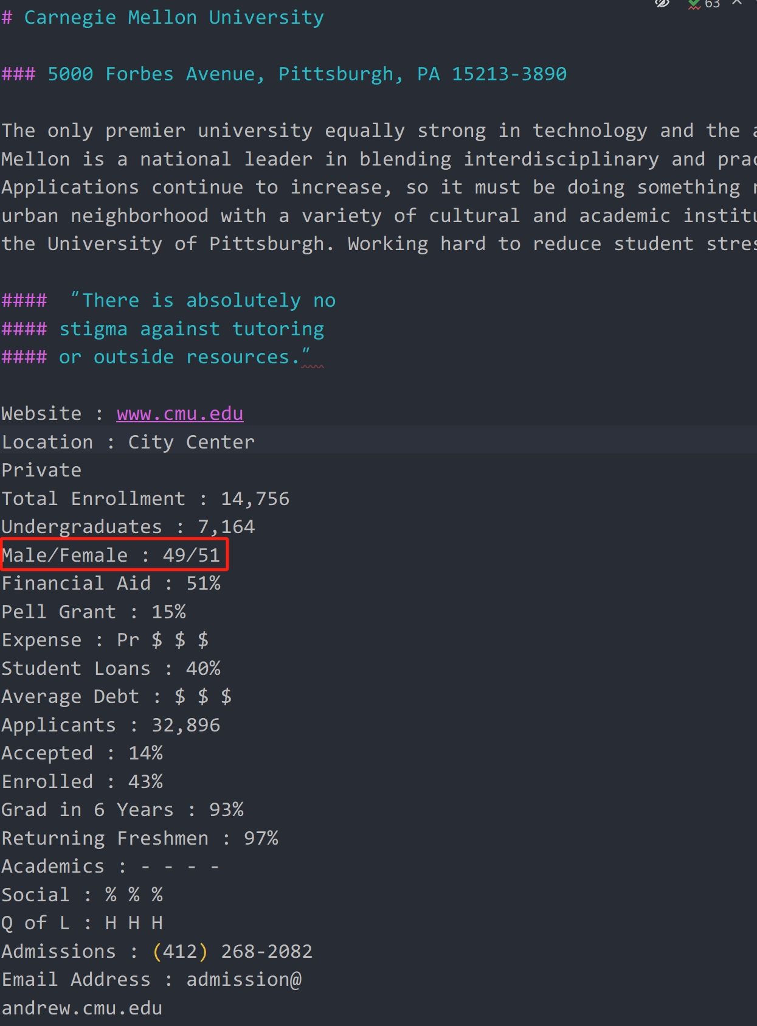
Task: Click the 'Private' line
Action: (41, 470)
